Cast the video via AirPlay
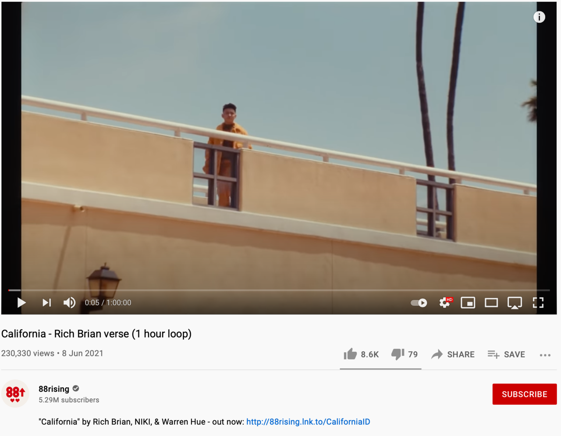561x436 pixels. (x=515, y=303)
